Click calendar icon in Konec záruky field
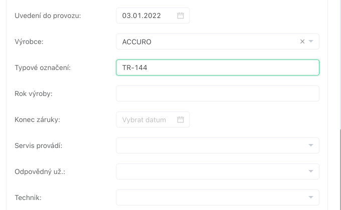This screenshot has width=341, height=210. click(181, 119)
